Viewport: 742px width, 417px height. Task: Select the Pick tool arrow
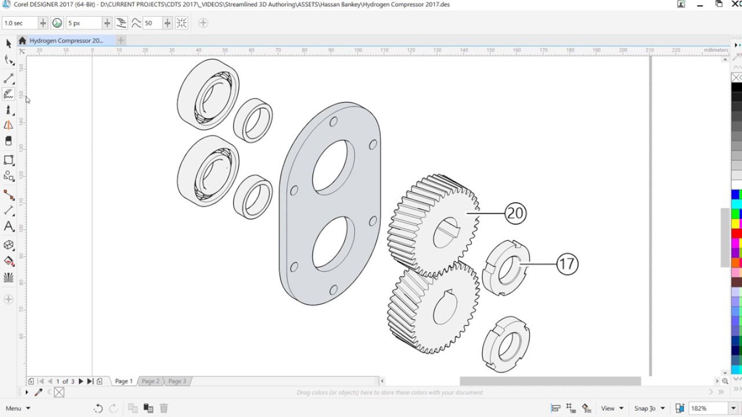(8, 44)
